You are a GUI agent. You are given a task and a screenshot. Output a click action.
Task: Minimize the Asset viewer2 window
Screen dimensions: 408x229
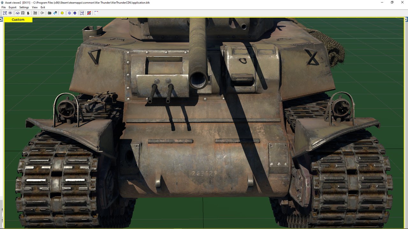pos(382,2)
